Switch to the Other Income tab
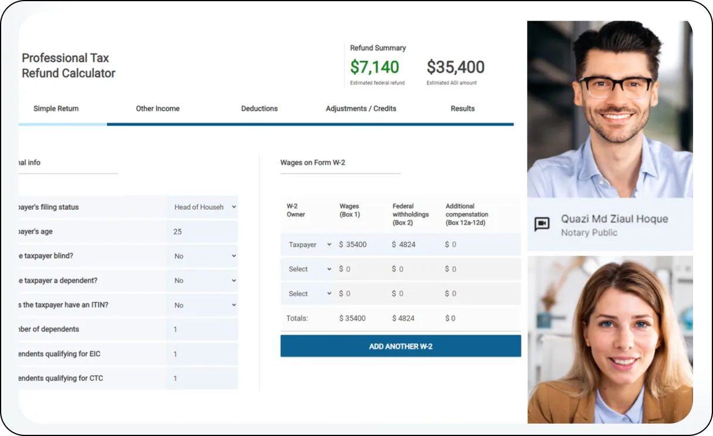Screen dimensions: 713x436 coord(158,108)
